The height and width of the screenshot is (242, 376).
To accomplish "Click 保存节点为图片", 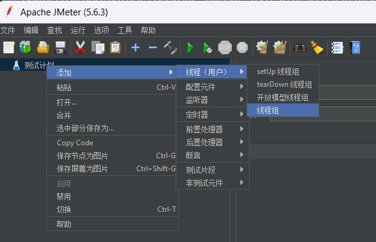I will (x=112, y=156).
